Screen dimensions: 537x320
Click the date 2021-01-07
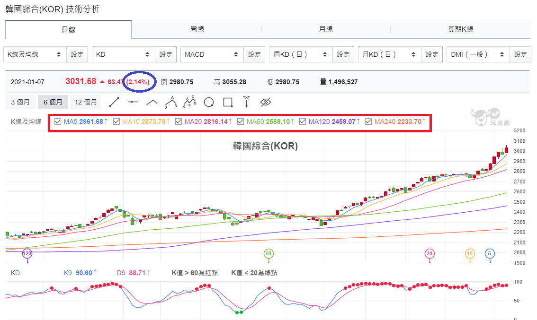coord(27,82)
